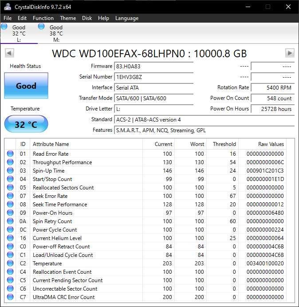Image resolution: width=299 pixels, height=307 pixels.
Task: Click the M: drive blue status orb
Action: click(41, 27)
